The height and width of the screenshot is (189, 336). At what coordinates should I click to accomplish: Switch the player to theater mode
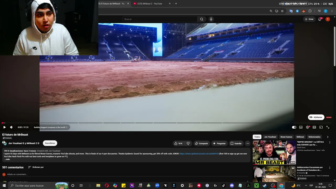coord(314,127)
